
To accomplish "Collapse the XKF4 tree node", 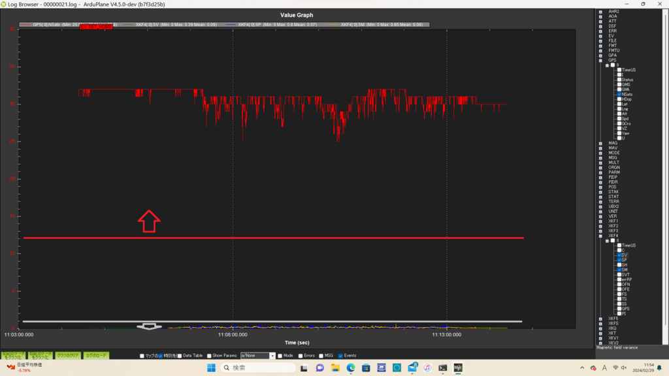I will coord(600,236).
